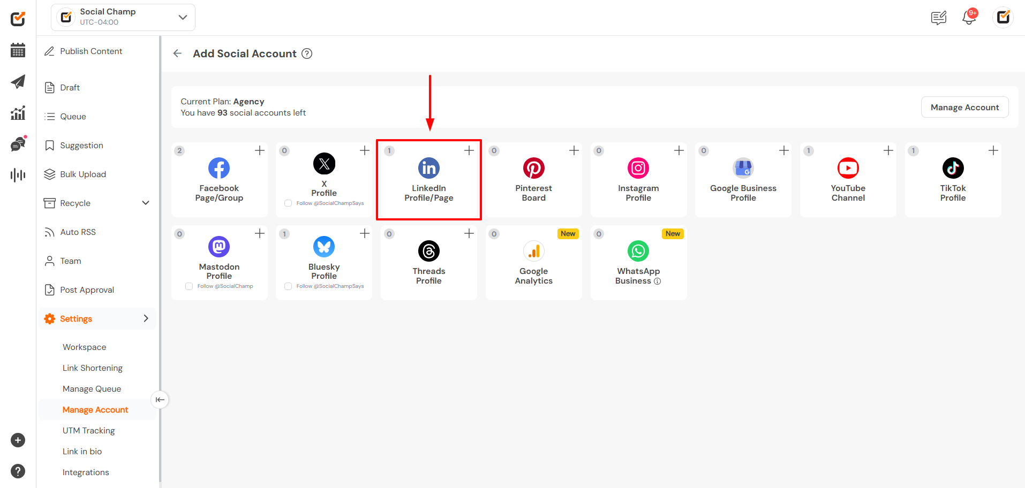Screen dimensions: 1025x488
Task: Open UTM Tracking under Settings
Action: [x=88, y=431]
